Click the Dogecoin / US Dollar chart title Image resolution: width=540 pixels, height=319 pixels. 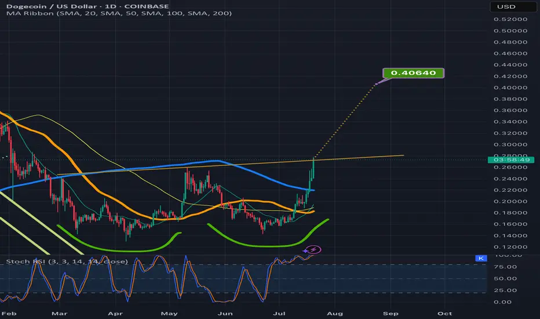pos(87,6)
